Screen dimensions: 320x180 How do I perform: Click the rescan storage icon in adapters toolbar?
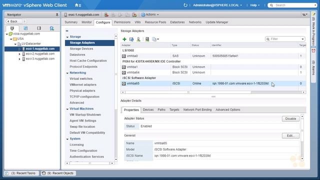(138, 39)
